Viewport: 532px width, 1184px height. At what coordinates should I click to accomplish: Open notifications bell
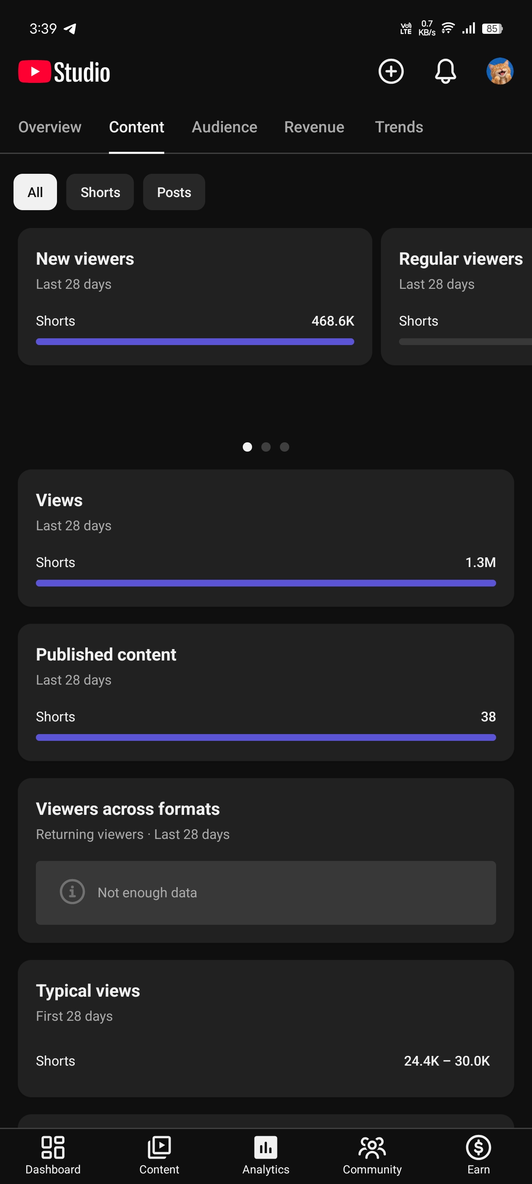[445, 71]
